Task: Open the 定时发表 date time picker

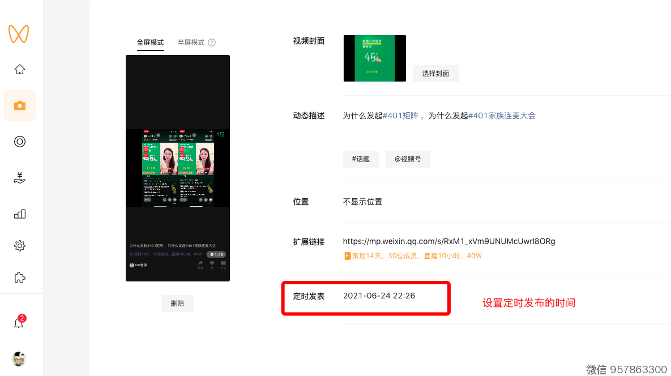Action: pyautogui.click(x=379, y=296)
